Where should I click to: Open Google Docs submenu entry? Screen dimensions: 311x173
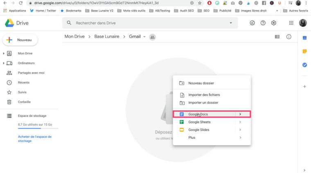[x=212, y=114]
